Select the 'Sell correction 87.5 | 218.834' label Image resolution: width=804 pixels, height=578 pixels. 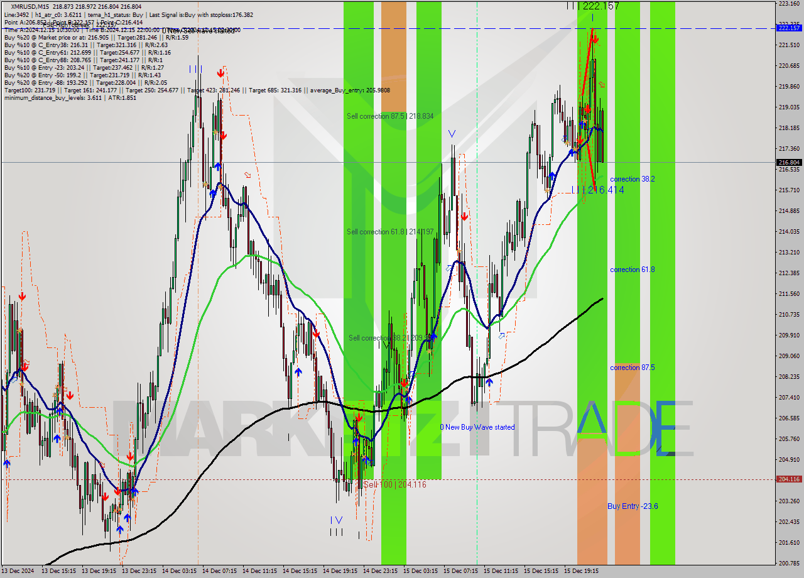(x=390, y=116)
